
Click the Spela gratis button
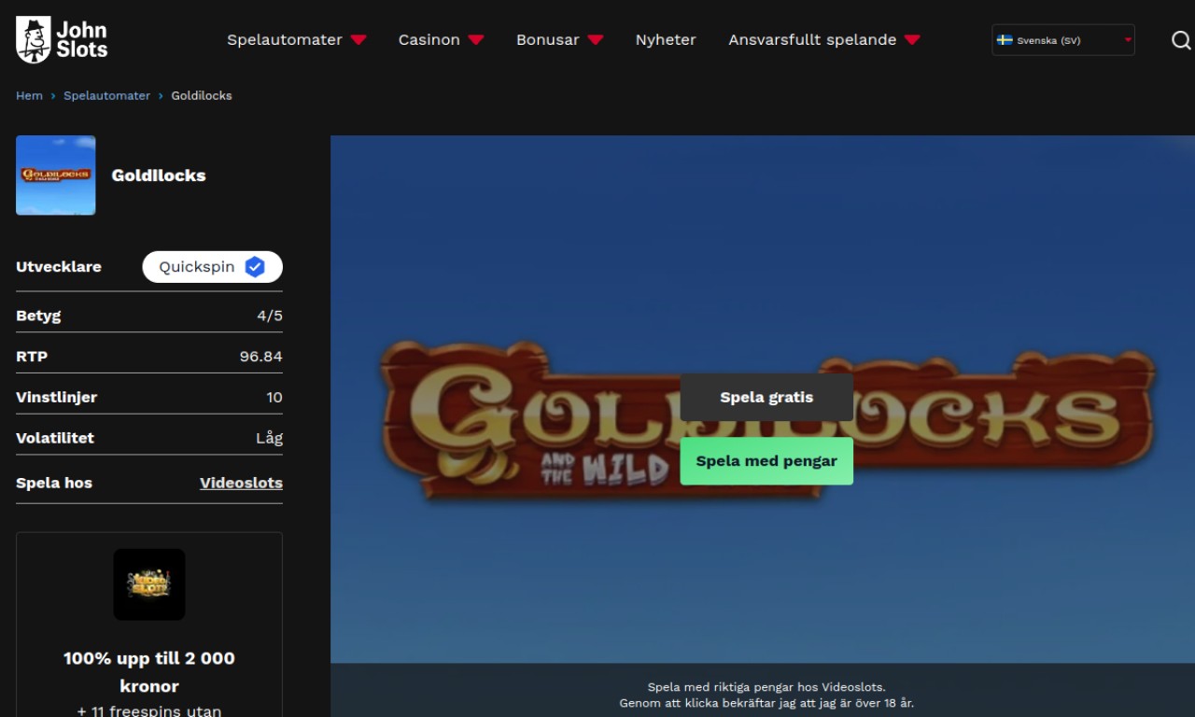(766, 398)
